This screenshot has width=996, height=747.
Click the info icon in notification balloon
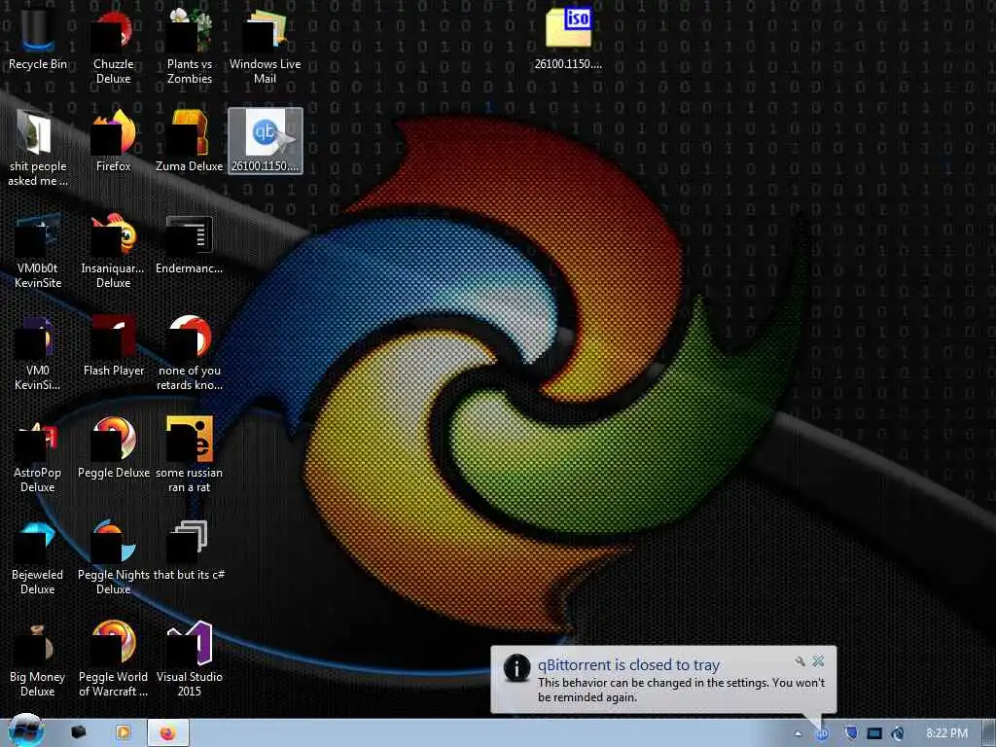tap(517, 668)
